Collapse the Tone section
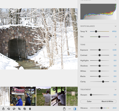 click(x=115, y=45)
